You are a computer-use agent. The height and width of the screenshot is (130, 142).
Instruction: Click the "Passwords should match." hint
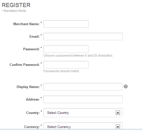click(62, 71)
